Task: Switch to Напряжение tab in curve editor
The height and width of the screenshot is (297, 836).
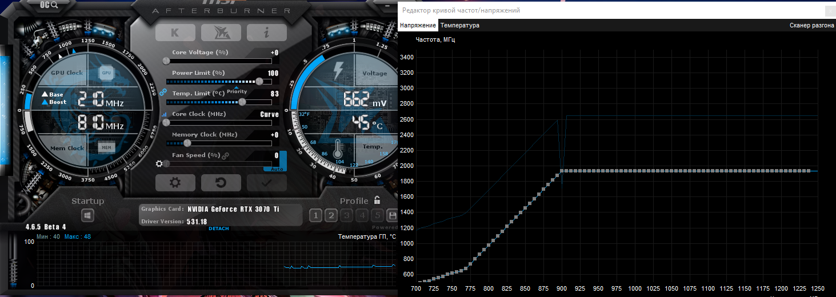Action: pyautogui.click(x=418, y=26)
